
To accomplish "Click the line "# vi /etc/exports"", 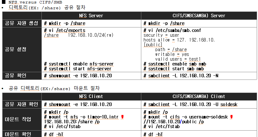I will pyautogui.click(x=65, y=30).
